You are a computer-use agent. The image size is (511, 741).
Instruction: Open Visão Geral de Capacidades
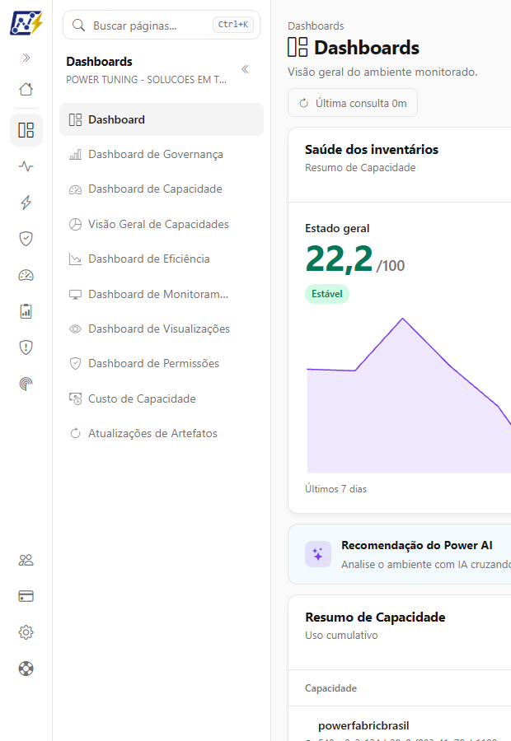pos(162,224)
